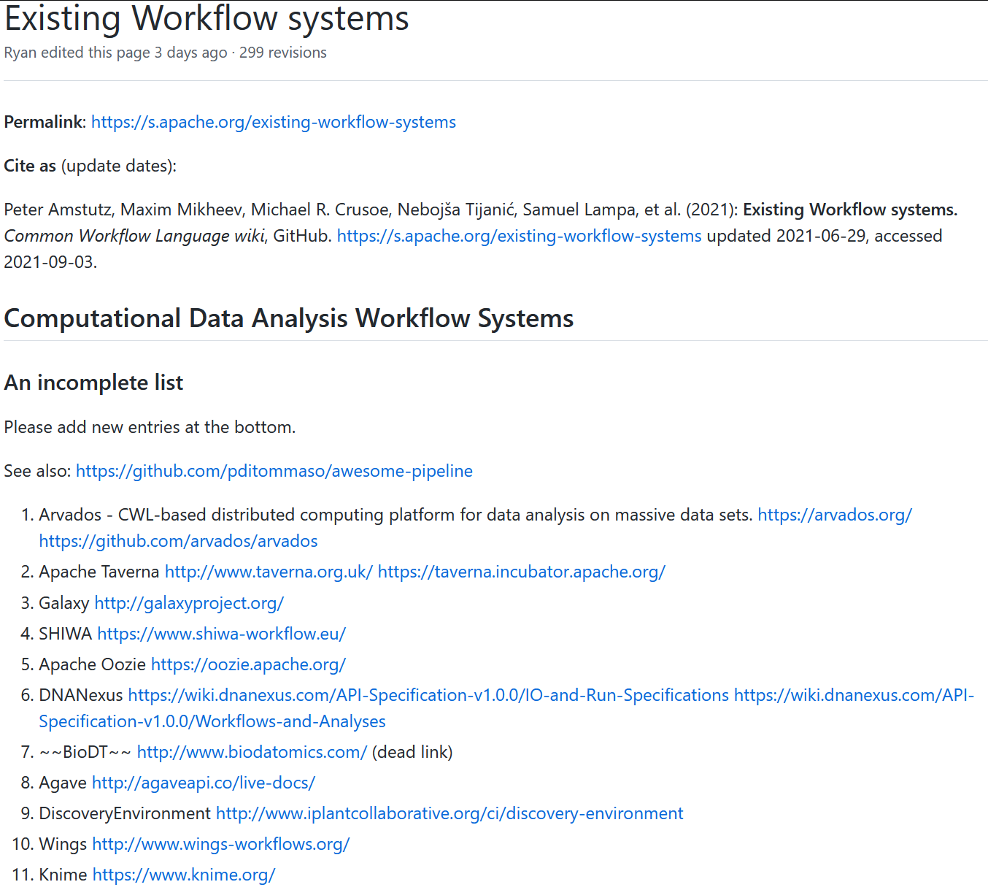The image size is (988, 890).
Task: Click 'Common Workflow Language wiki' italic text
Action: pyautogui.click(x=135, y=236)
